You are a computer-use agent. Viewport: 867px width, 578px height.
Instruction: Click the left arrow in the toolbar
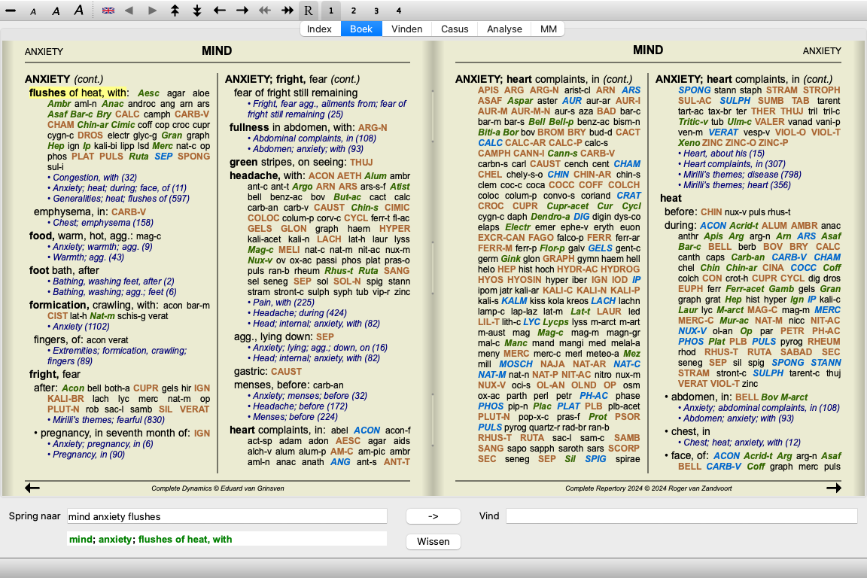(x=220, y=11)
